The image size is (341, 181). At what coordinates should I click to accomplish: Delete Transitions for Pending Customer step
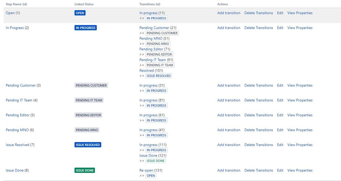tap(259, 85)
